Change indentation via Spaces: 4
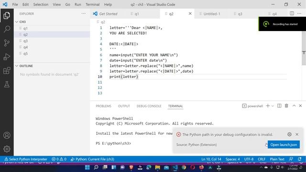306x172 pixels. tap(233, 159)
